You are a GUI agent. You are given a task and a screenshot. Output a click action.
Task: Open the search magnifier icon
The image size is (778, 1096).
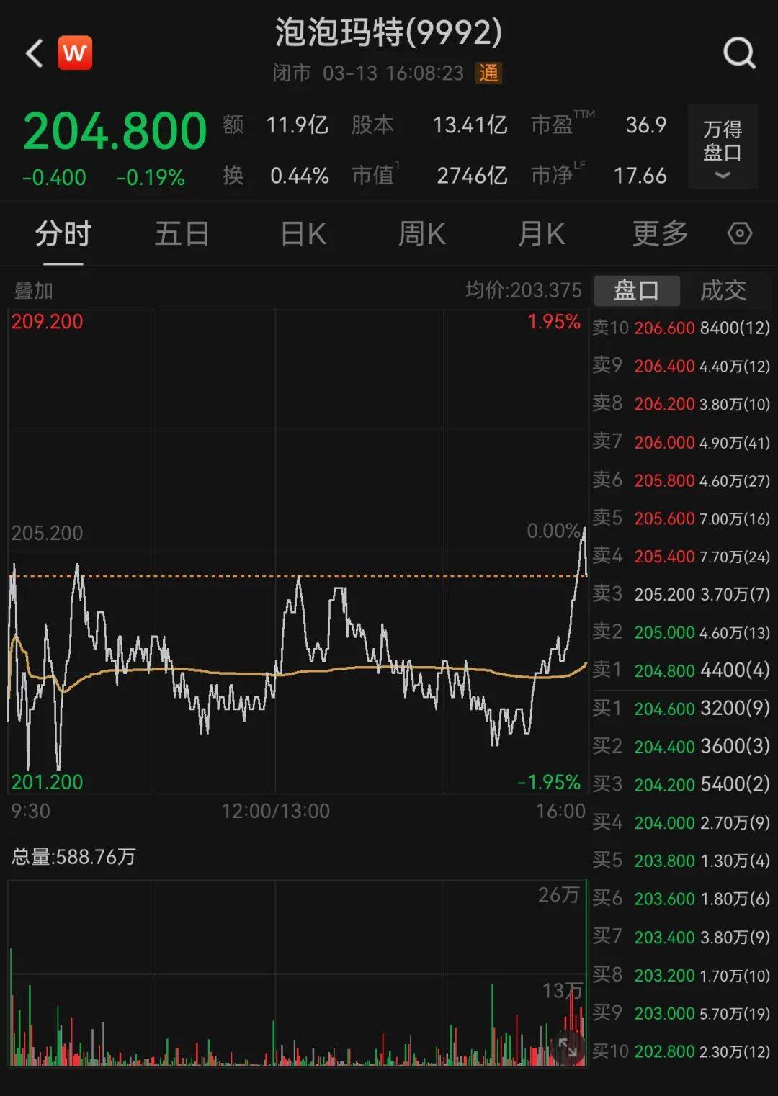pos(739,53)
